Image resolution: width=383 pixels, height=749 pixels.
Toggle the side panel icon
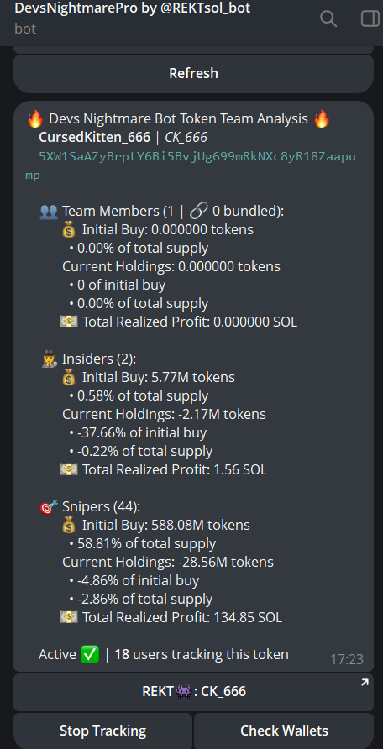click(x=370, y=18)
